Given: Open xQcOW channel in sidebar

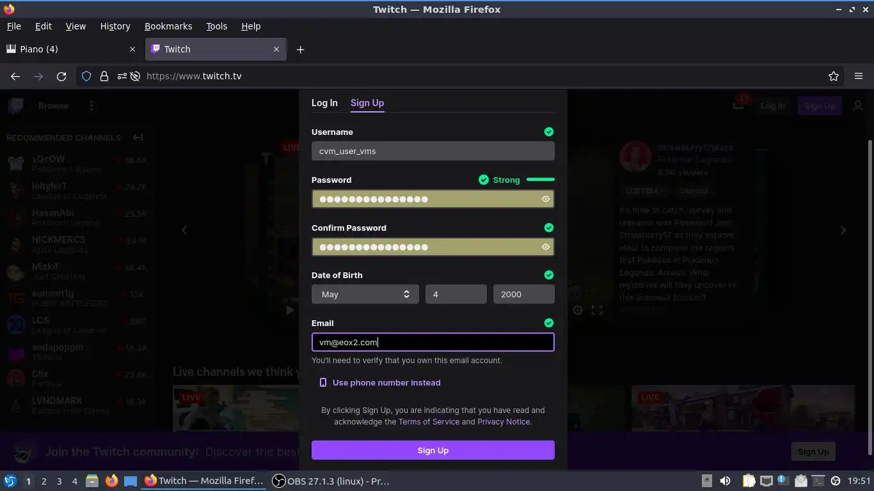Looking at the screenshot, I should [77, 164].
